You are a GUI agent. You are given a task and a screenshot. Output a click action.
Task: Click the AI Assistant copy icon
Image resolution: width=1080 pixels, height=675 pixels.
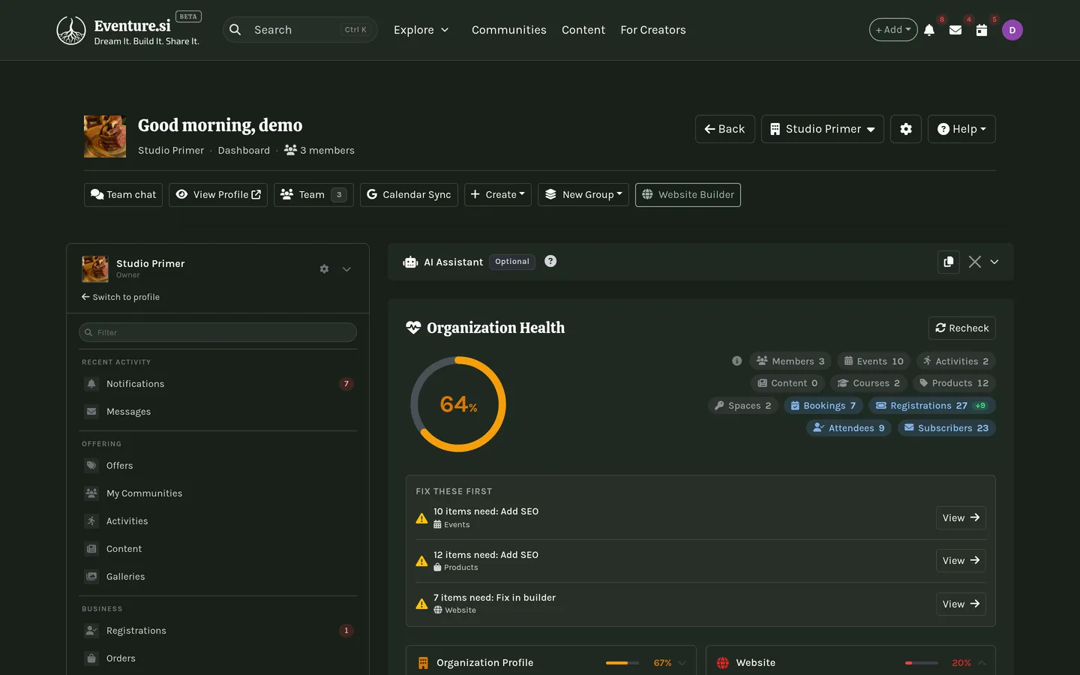[x=949, y=262]
